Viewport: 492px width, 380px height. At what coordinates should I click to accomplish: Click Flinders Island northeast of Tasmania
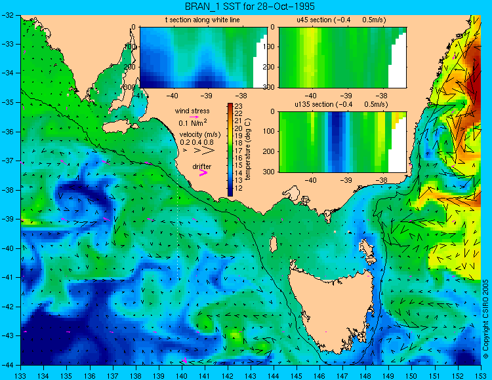click(367, 248)
